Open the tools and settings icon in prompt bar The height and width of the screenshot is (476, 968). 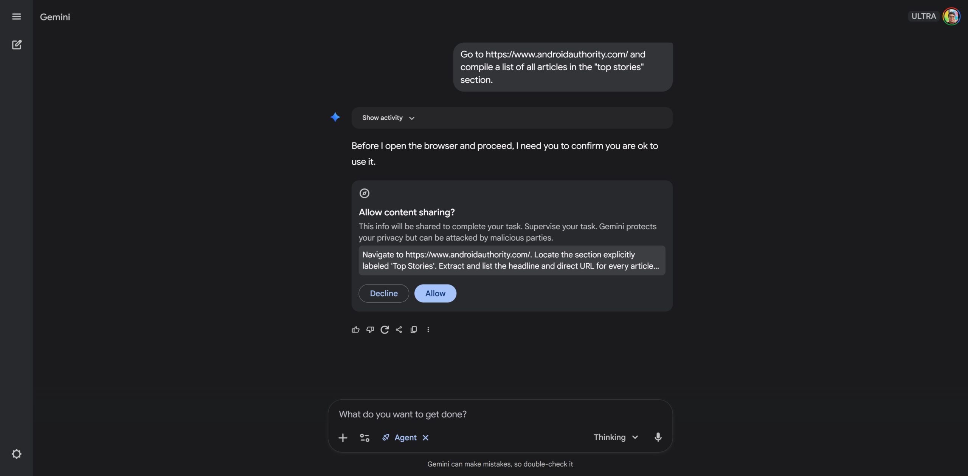pyautogui.click(x=364, y=437)
